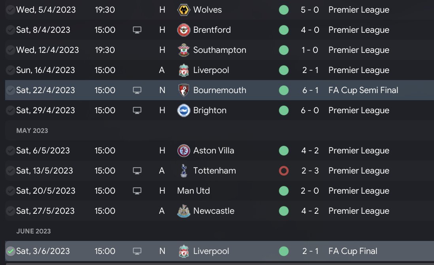This screenshot has width=434, height=265.
Task: Click the Tottenham club crest
Action: click(x=184, y=171)
